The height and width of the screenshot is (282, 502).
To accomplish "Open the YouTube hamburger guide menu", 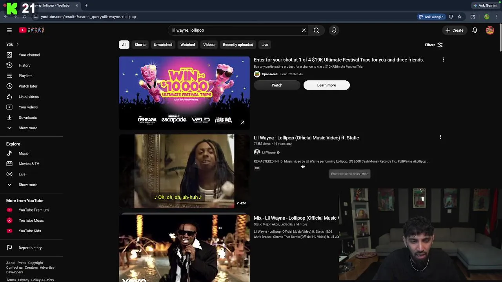I will pos(9,30).
